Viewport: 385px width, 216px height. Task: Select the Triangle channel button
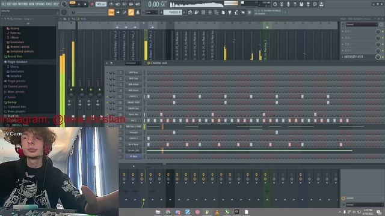point(134,133)
